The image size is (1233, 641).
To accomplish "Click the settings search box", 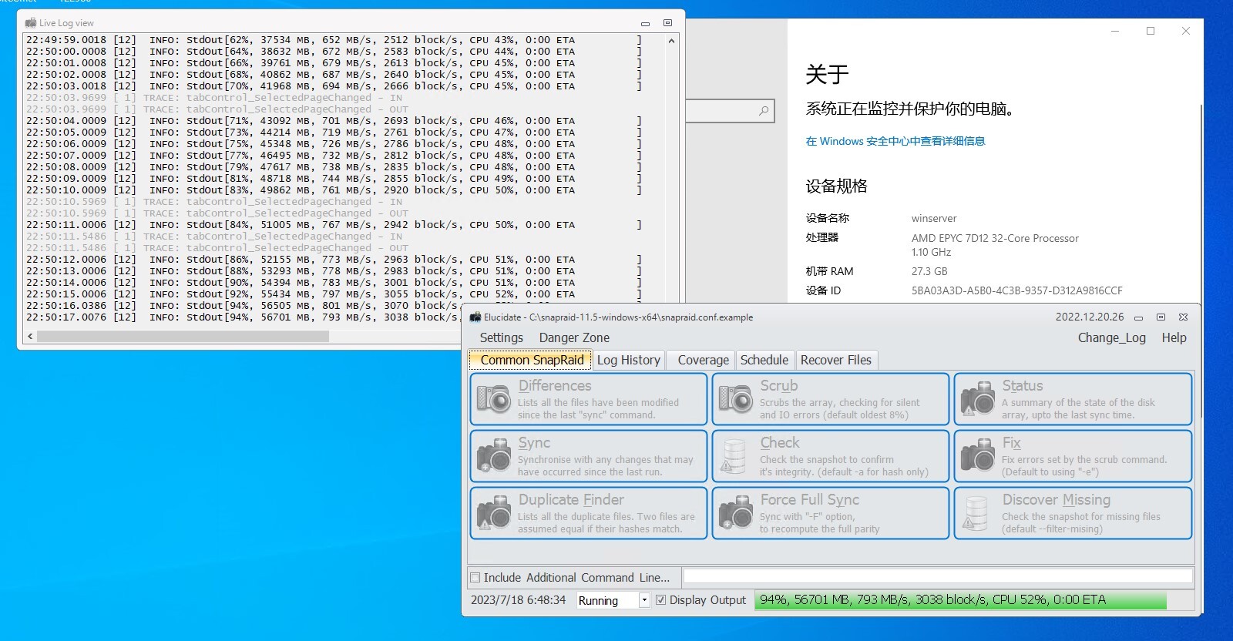I will pyautogui.click(x=729, y=111).
